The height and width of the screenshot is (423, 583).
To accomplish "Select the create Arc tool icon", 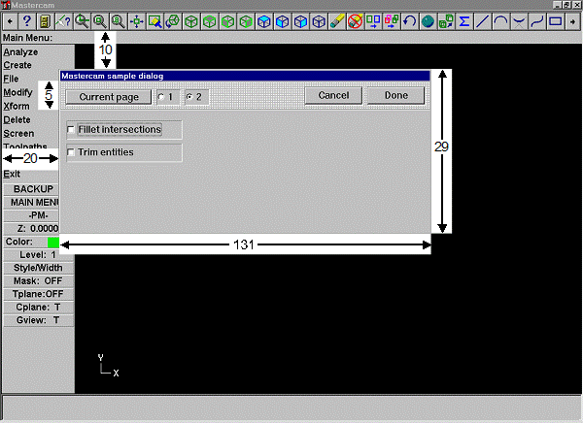I will tap(500, 20).
